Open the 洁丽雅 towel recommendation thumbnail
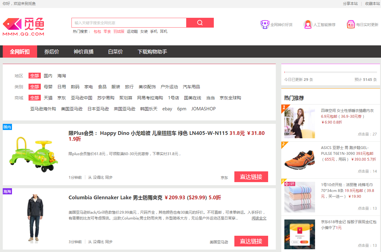 tap(300, 197)
